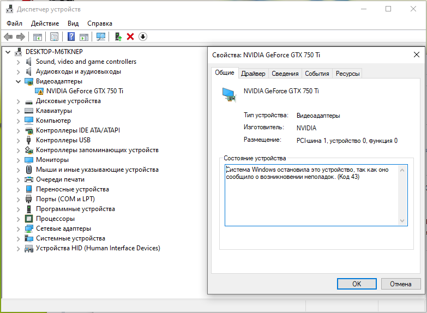Click Update driver toolbar icon
The width and height of the screenshot is (427, 313).
pos(118,37)
